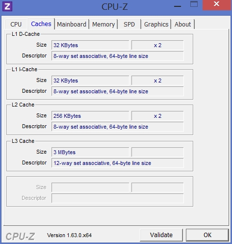Click the CPU-Z purple Z app icon
The width and height of the screenshot is (232, 244).
click(7, 6)
